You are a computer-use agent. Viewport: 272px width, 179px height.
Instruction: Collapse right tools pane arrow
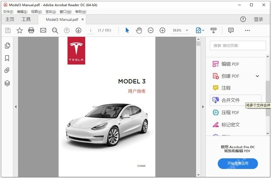click(203, 107)
